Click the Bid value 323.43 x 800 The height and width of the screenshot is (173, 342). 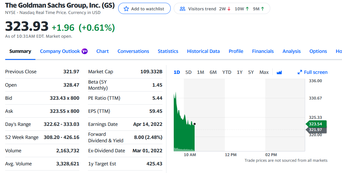[64, 98]
